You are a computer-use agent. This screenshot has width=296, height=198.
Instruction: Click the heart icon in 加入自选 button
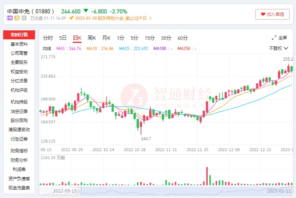[x=263, y=14]
